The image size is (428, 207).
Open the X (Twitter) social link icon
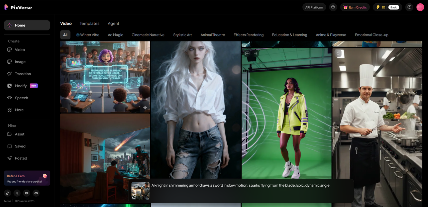click(x=17, y=193)
